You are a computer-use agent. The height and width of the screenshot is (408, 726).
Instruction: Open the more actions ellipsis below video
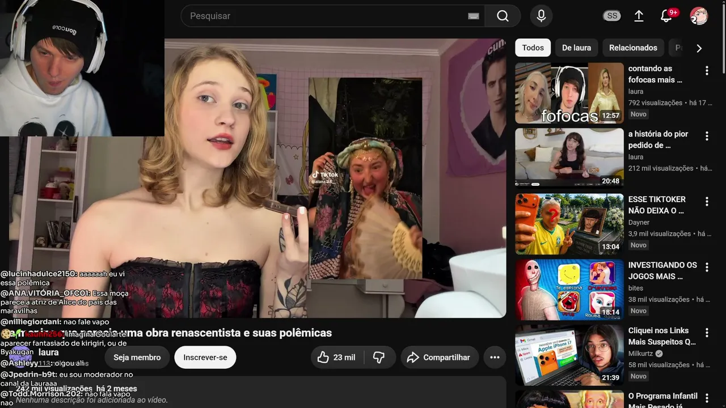(495, 357)
